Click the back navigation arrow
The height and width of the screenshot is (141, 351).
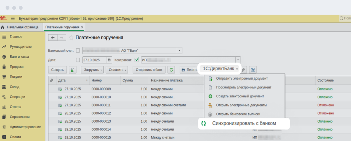[x=53, y=38]
